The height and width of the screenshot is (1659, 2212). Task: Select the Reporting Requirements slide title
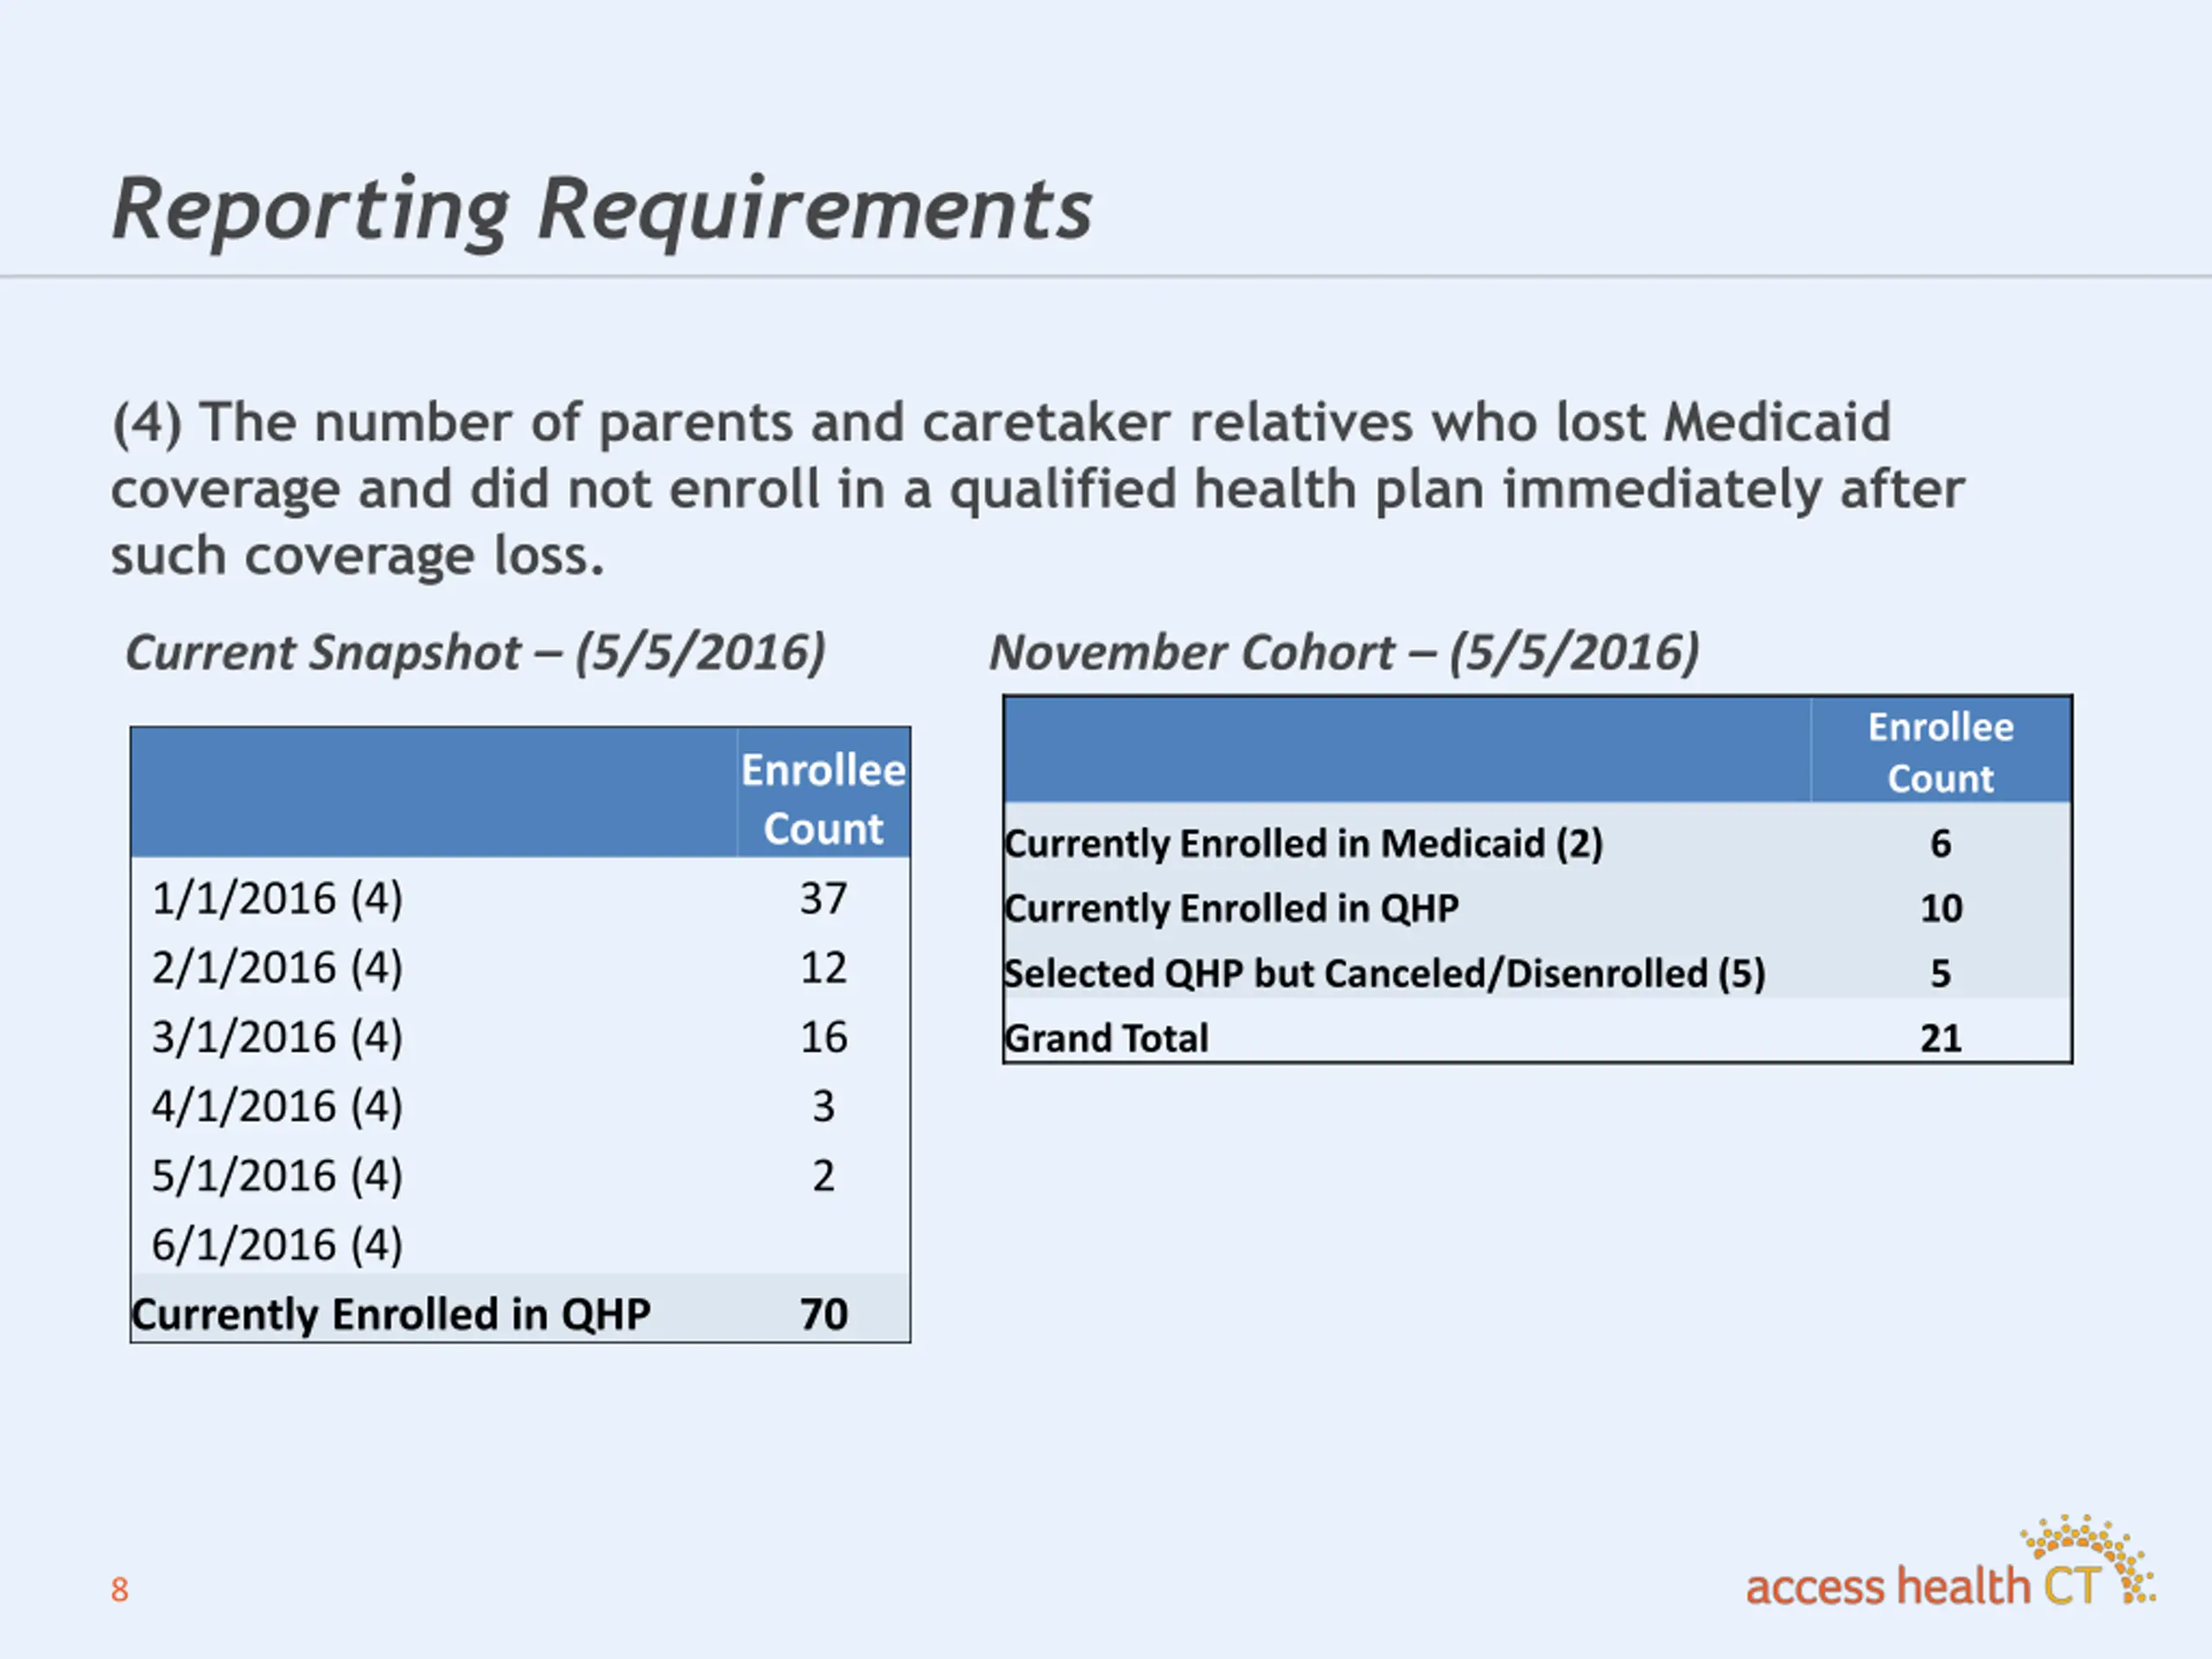point(602,208)
